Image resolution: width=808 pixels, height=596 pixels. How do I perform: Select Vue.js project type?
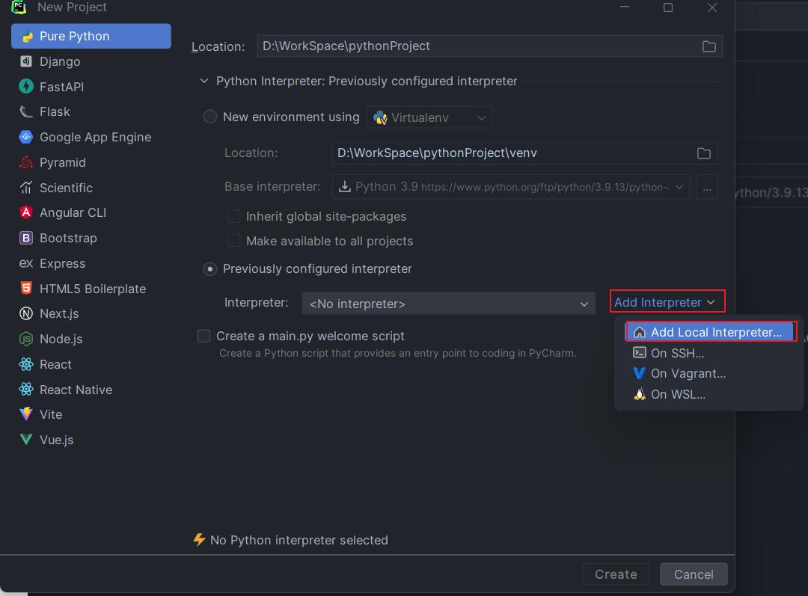coord(91,440)
